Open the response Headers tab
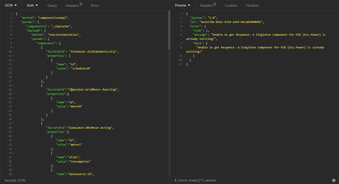The image size is (339, 184). [x=208, y=5]
